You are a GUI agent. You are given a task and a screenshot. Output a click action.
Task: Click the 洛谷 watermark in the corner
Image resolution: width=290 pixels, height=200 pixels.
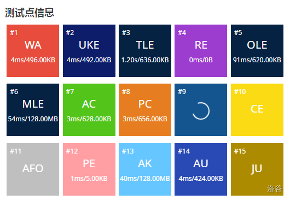tap(275, 189)
